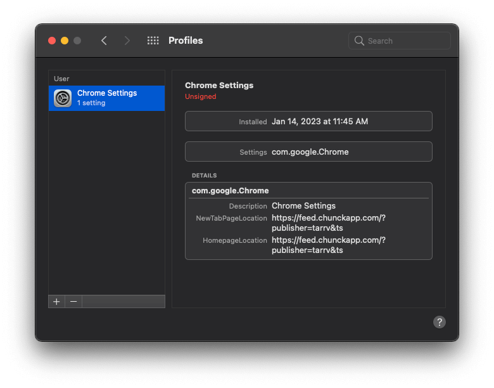Click the User list header
Image resolution: width=494 pixels, height=388 pixels.
click(x=61, y=79)
